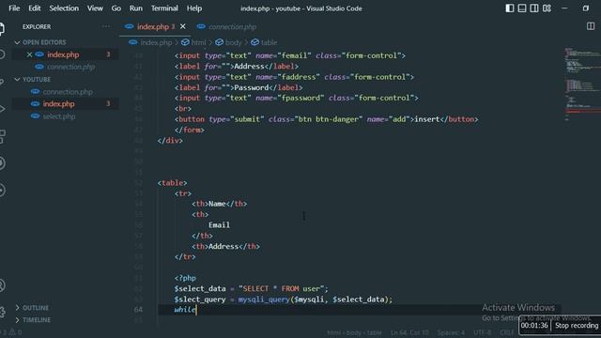Click the Stop recording button

pos(576,326)
